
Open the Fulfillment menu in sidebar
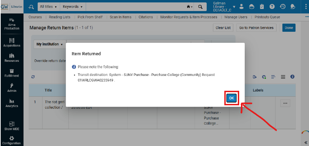click(x=12, y=73)
